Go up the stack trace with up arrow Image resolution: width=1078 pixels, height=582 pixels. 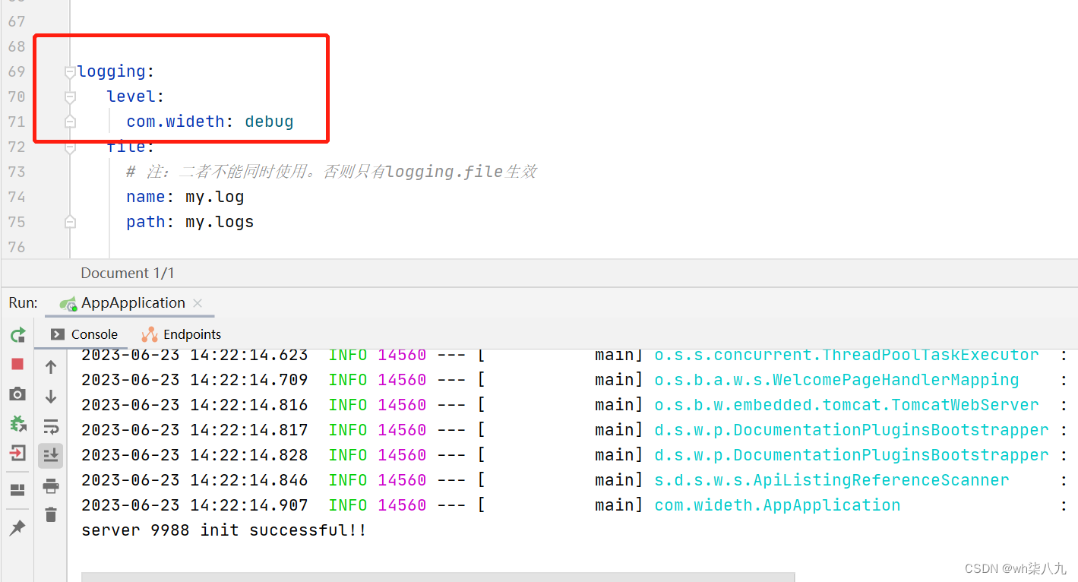[x=51, y=367]
